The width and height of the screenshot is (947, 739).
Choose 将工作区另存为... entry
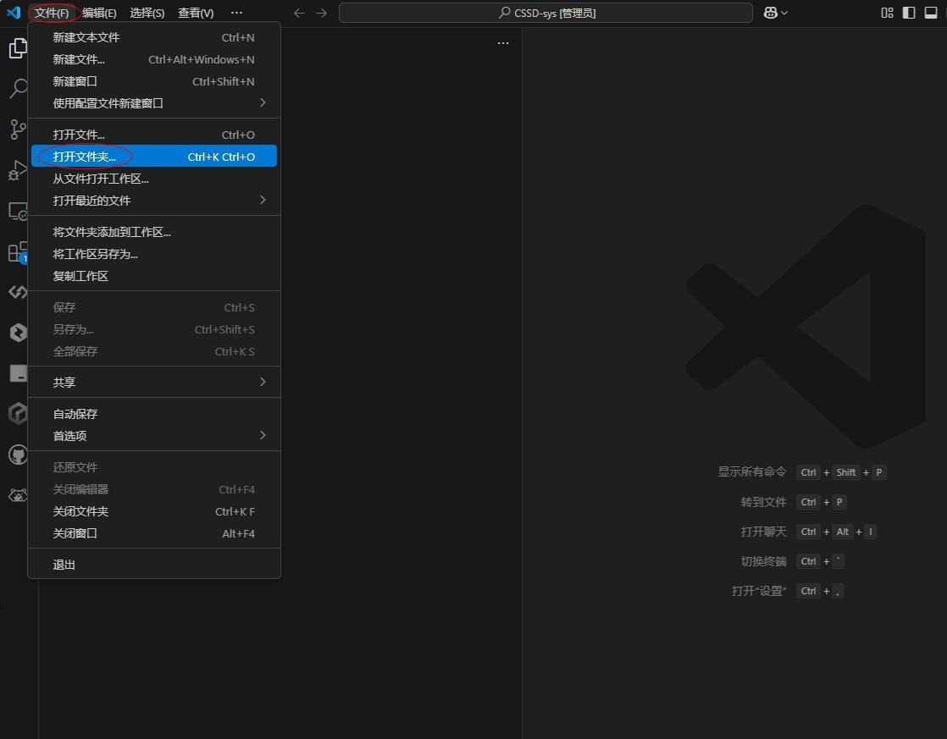(x=154, y=254)
